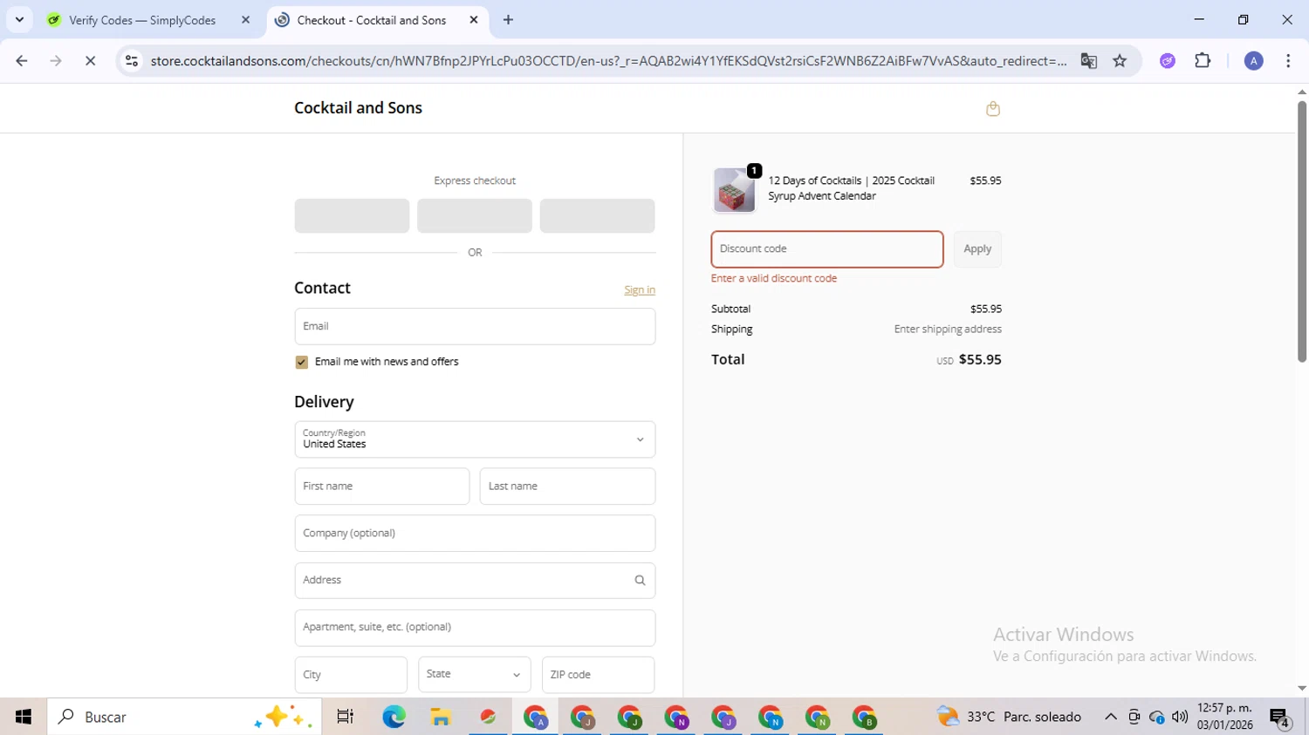The height and width of the screenshot is (735, 1309).
Task: Click the first express checkout button placeholder
Action: coord(352,215)
